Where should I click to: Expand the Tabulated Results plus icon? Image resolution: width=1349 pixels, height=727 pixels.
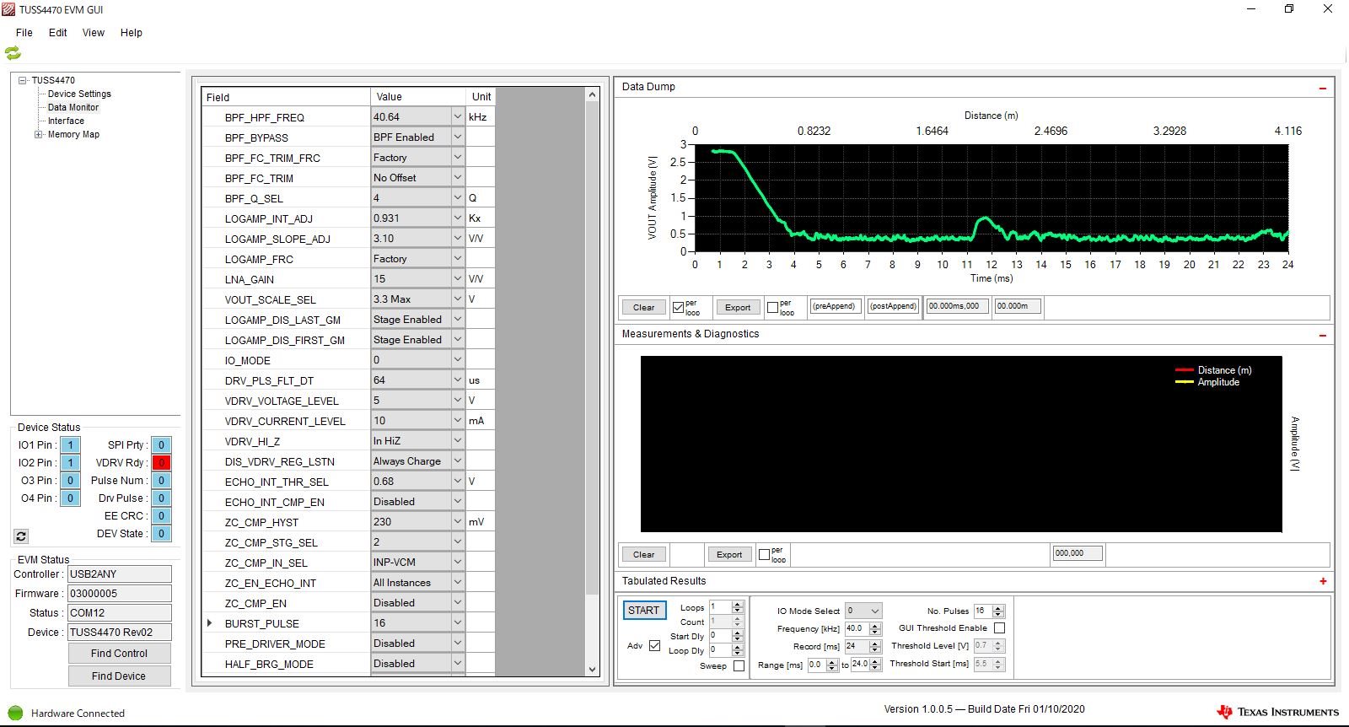(x=1323, y=581)
